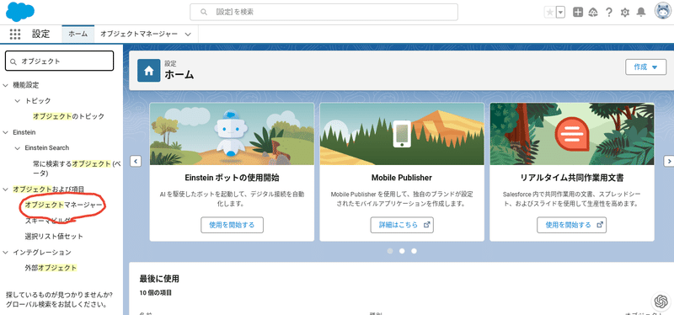
Task: Click 使用を開始する under Einstein ボット
Action: point(233,225)
